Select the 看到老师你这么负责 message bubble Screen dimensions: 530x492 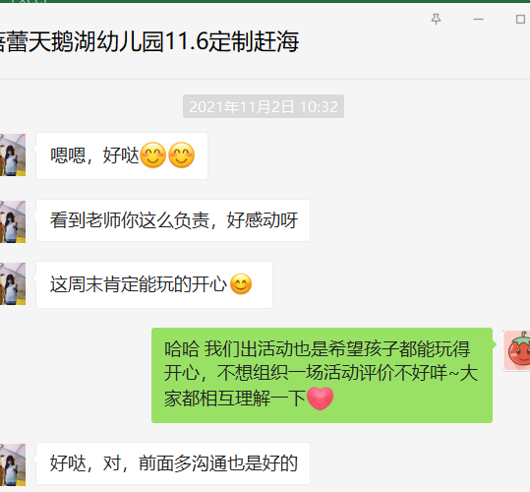point(173,220)
